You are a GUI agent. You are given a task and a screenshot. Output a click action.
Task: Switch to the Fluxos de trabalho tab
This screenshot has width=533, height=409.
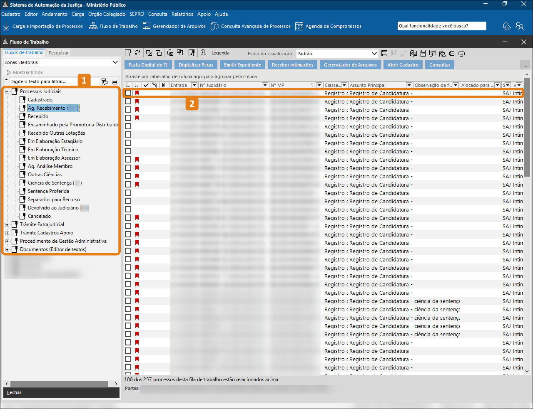click(24, 52)
